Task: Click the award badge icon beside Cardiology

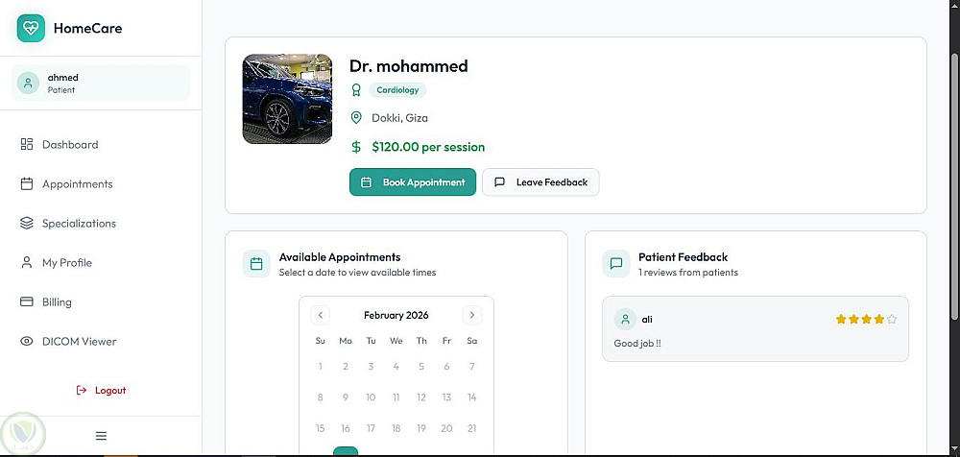Action: click(x=356, y=90)
